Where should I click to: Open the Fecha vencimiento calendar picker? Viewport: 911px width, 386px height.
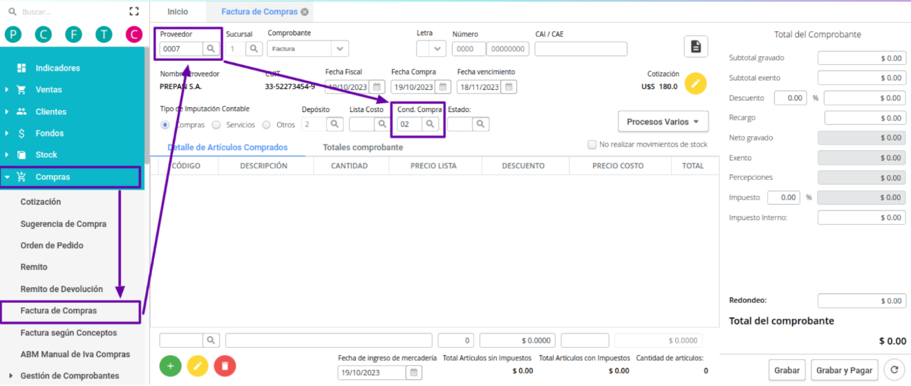pyautogui.click(x=508, y=86)
